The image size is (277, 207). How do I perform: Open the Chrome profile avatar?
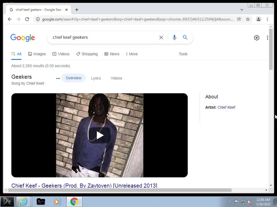258,19
